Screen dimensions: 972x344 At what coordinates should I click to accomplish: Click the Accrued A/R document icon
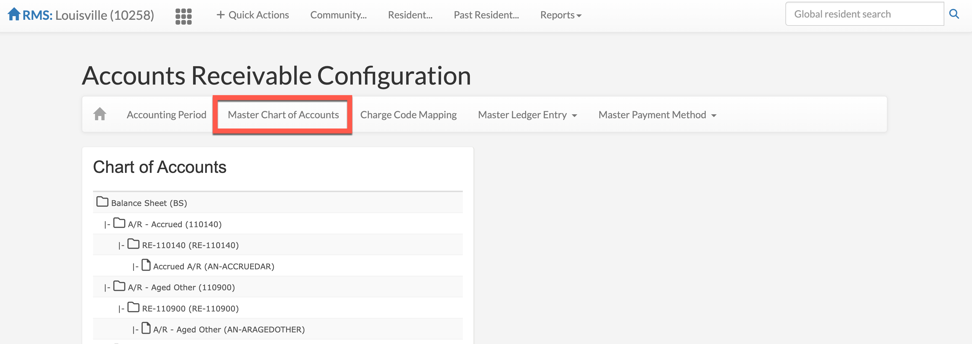click(x=146, y=265)
